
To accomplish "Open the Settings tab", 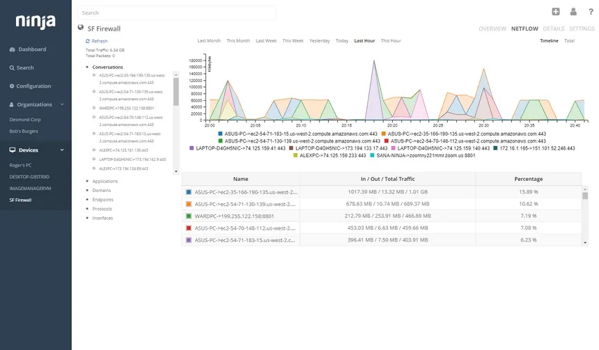I will click(582, 29).
